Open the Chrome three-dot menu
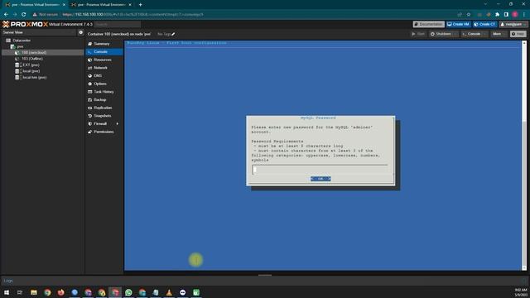 click(524, 15)
